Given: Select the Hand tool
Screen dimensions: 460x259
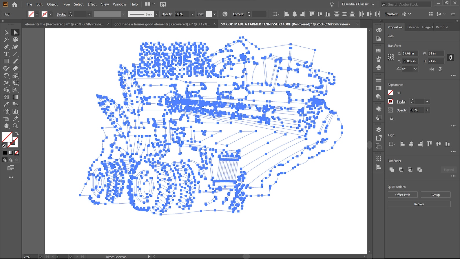Looking at the screenshot, I should pyautogui.click(x=6, y=126).
